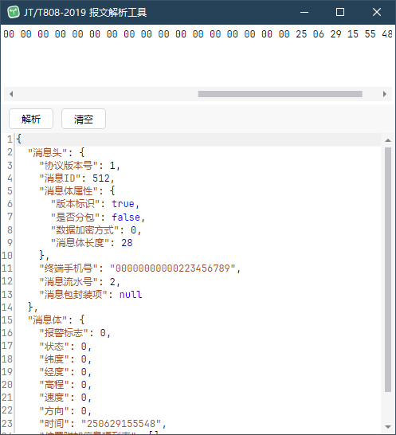Click the 时间 value 250629155548
396x435 pixels.
121,424
